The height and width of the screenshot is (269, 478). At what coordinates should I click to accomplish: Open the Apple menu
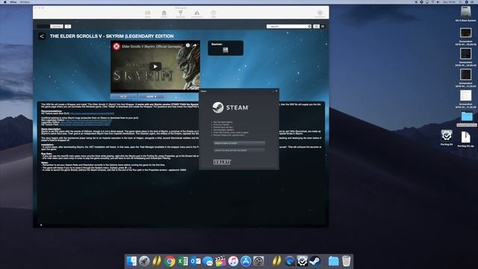(x=4, y=1)
